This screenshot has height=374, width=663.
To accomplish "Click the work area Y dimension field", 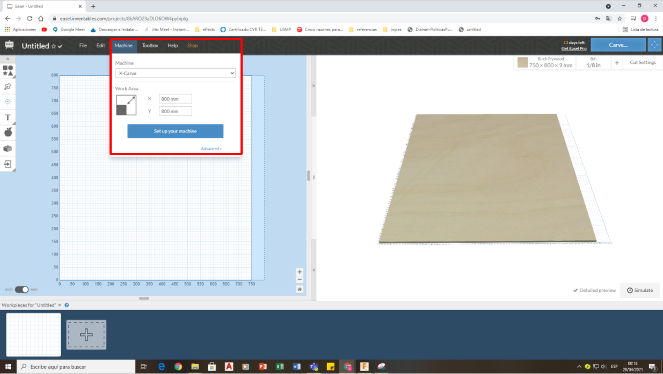I will coord(175,111).
